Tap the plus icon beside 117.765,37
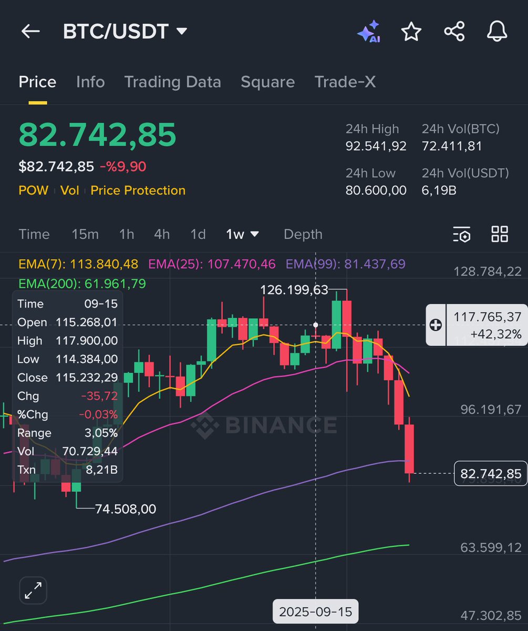Screen dimensions: 528x631 click(436, 325)
